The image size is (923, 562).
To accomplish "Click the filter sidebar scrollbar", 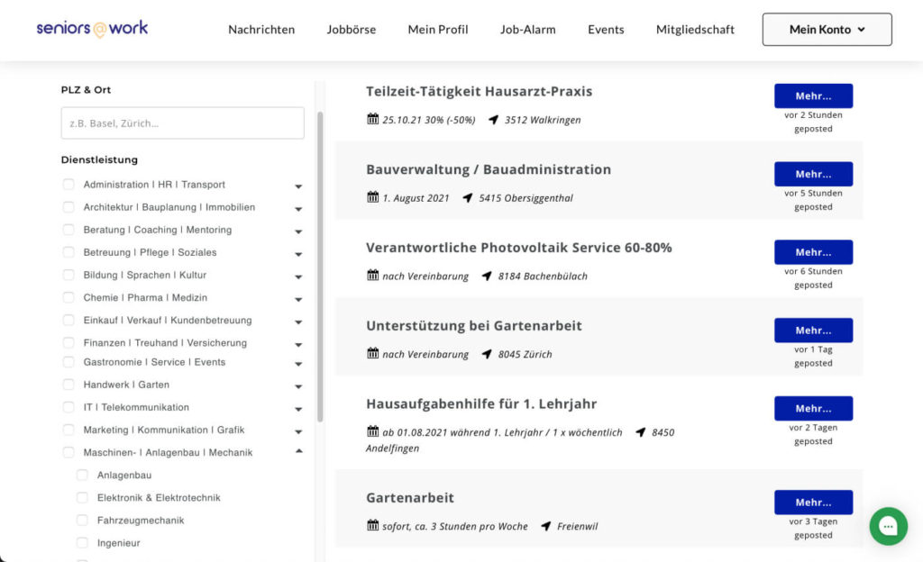I will coord(320,267).
